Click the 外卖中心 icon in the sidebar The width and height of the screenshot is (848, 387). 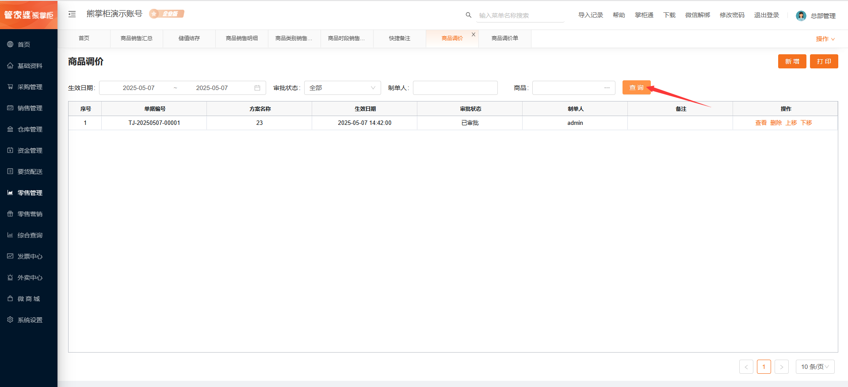(10, 277)
